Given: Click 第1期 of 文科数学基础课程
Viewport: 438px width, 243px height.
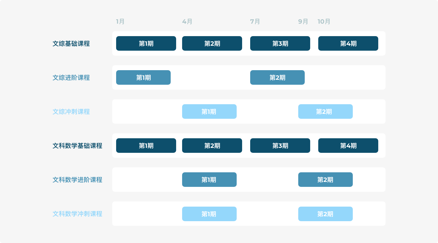Looking at the screenshot, I should pyautogui.click(x=146, y=146).
